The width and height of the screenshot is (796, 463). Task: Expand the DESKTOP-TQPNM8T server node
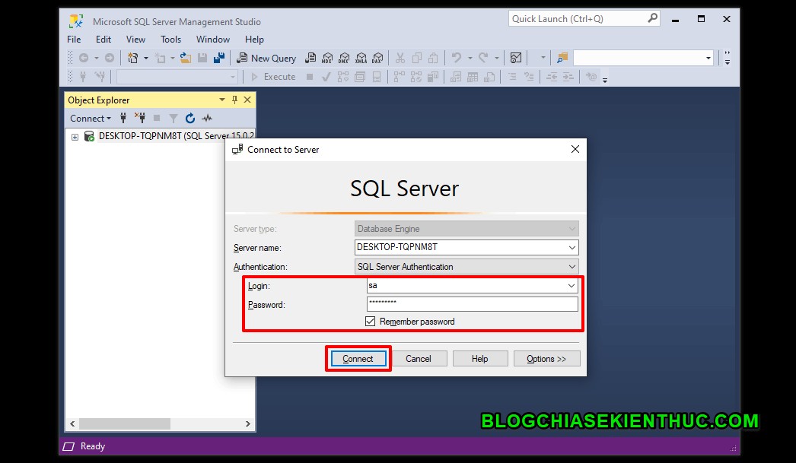74,135
